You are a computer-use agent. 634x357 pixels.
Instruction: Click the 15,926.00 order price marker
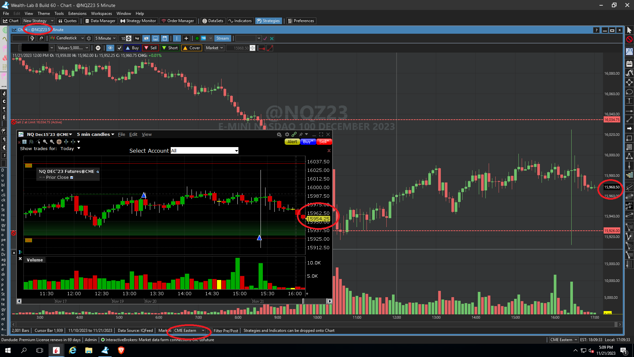click(612, 231)
